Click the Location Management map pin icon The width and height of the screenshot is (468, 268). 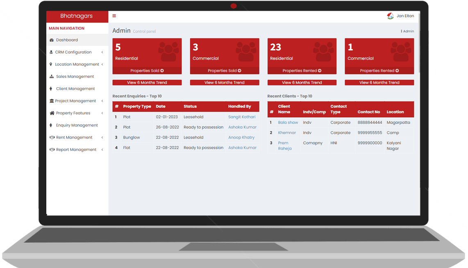(51, 64)
